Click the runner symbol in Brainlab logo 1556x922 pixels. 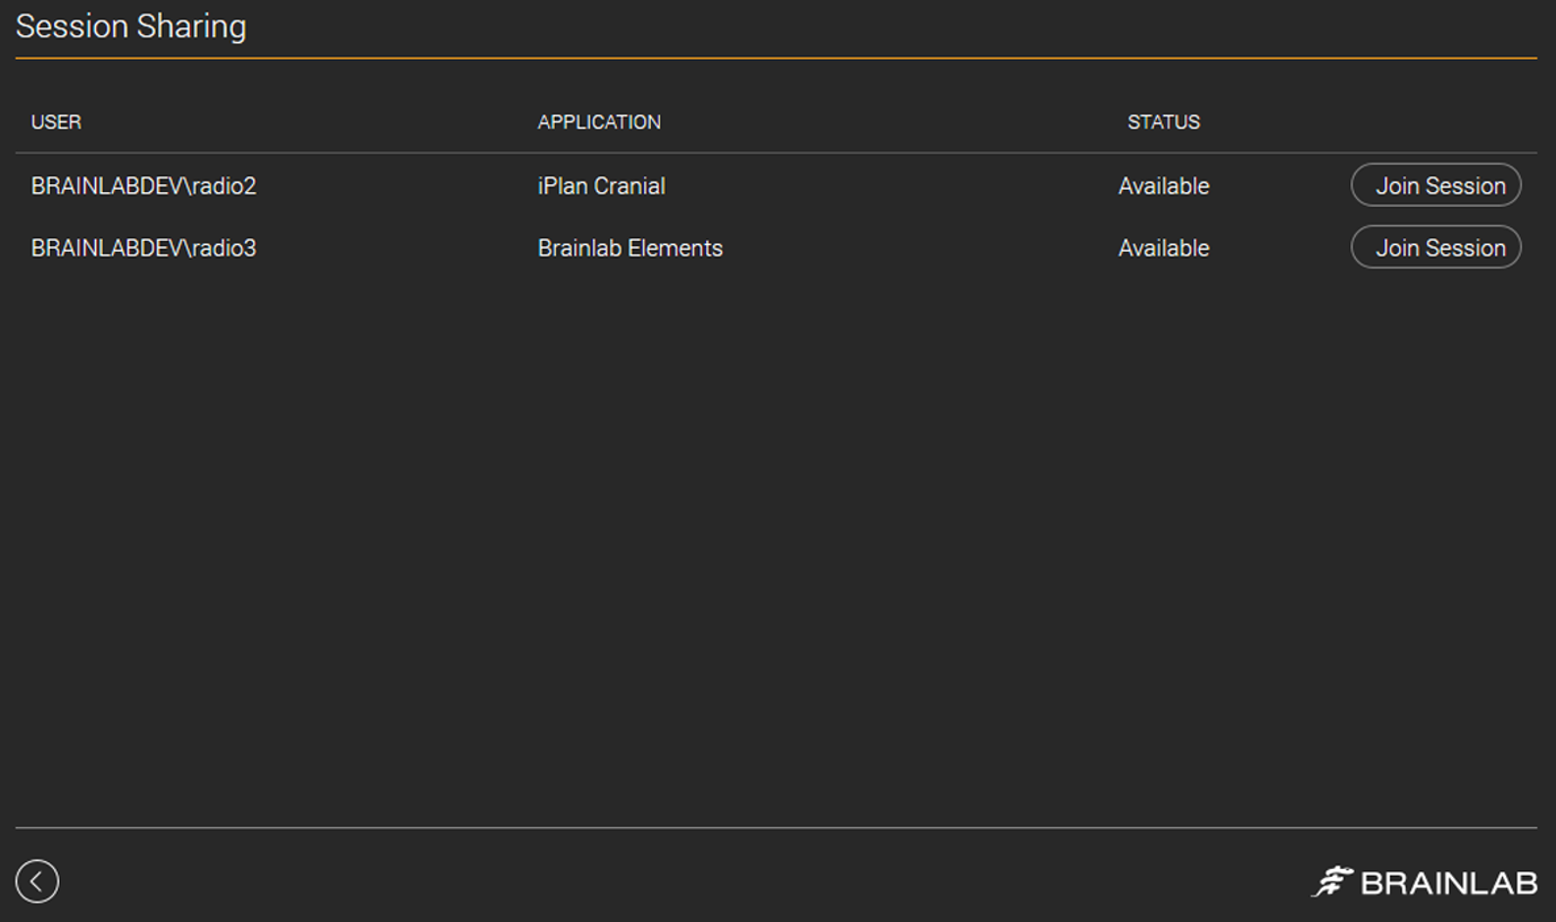(1332, 881)
